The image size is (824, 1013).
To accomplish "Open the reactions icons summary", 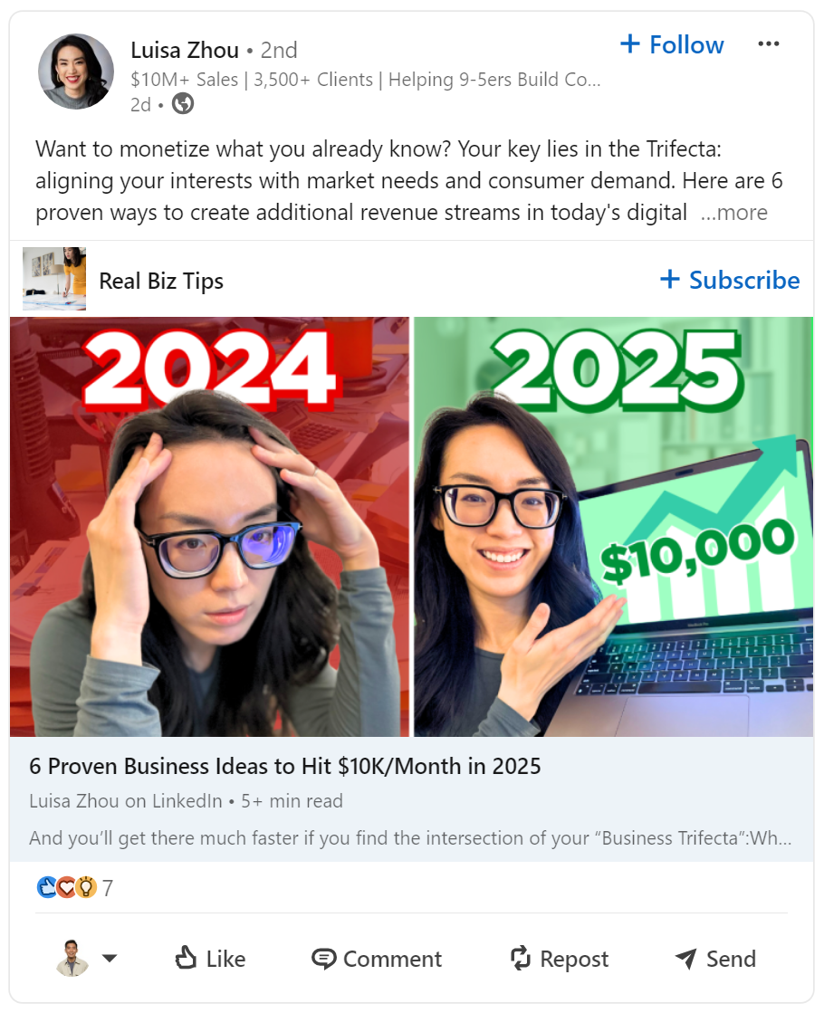I will pos(67,888).
